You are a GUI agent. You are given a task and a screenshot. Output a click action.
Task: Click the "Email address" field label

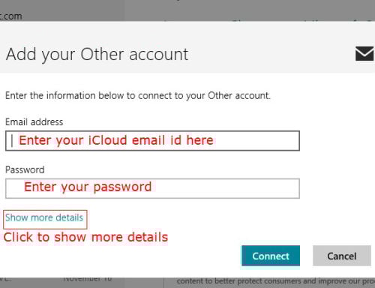pyautogui.click(x=34, y=122)
